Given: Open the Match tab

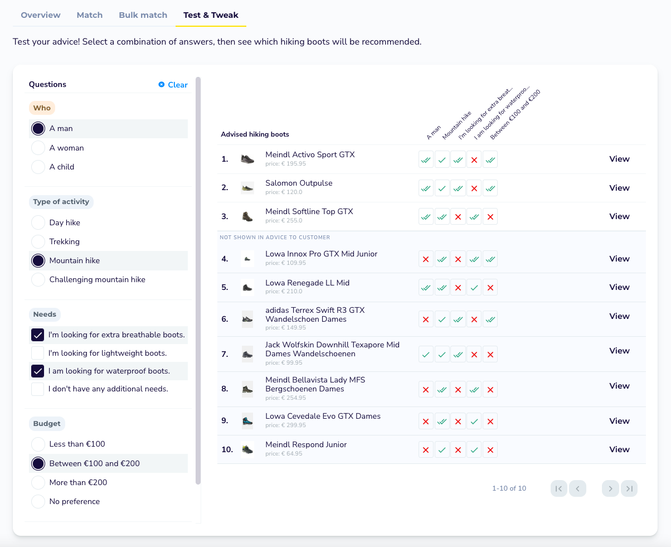Looking at the screenshot, I should (90, 15).
